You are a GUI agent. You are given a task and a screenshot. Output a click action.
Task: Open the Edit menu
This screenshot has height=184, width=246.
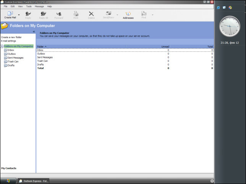coord(13,6)
